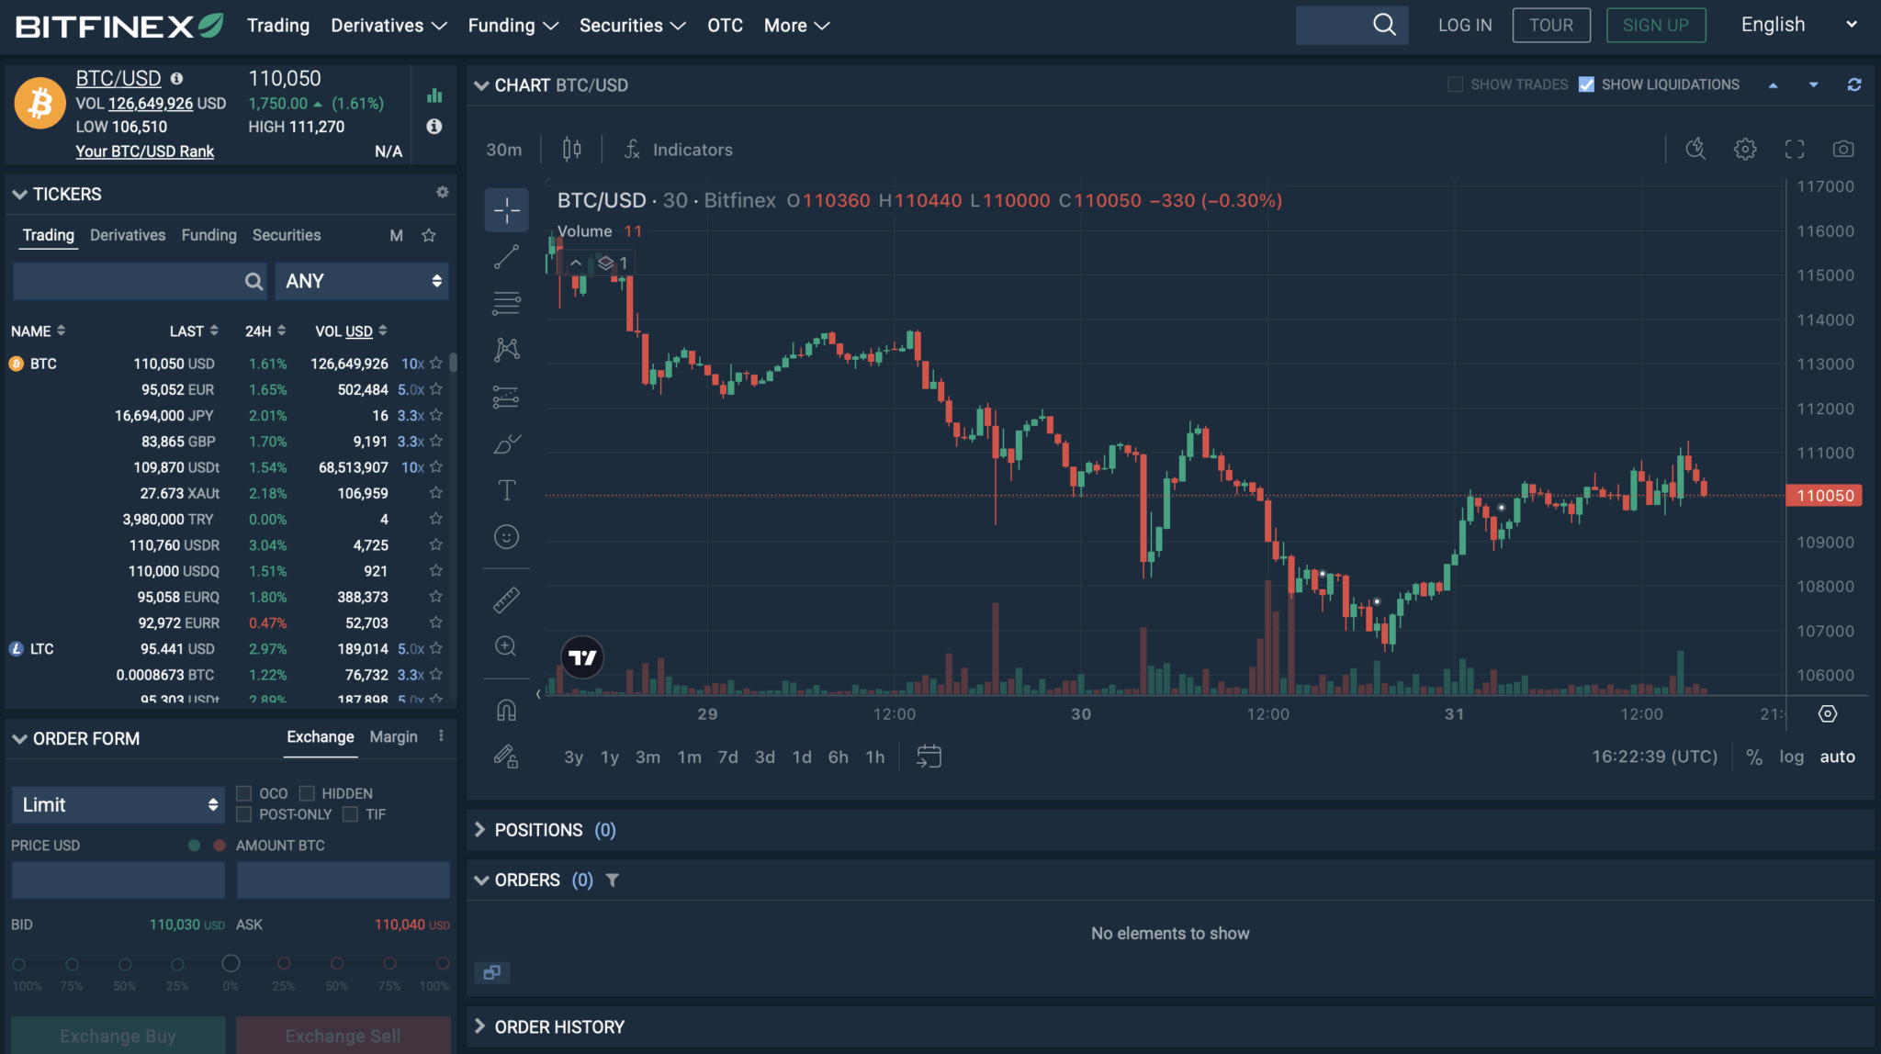
Task: Filter orders with the funnel icon
Action: pos(613,880)
